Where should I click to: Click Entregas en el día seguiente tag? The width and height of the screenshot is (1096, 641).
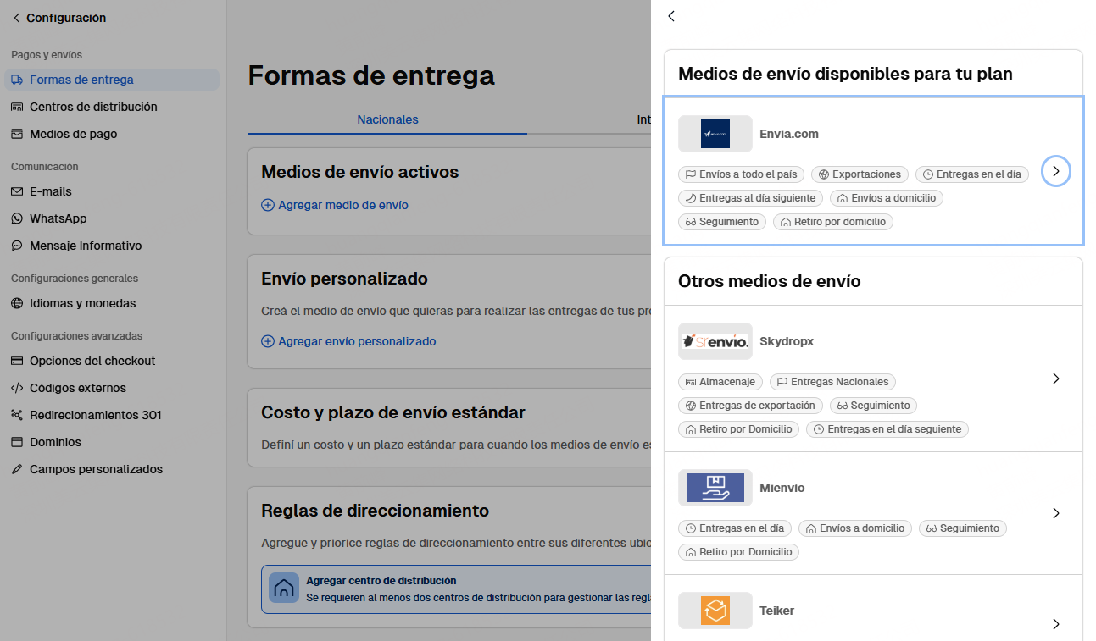pyautogui.click(x=887, y=429)
